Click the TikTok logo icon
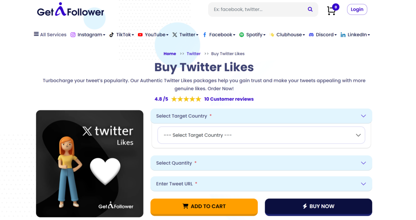 click(x=111, y=35)
